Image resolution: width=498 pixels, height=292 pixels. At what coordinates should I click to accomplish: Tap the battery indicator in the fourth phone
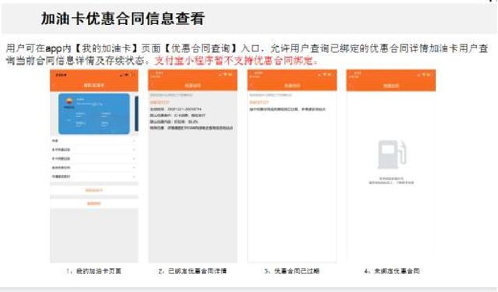(x=429, y=74)
